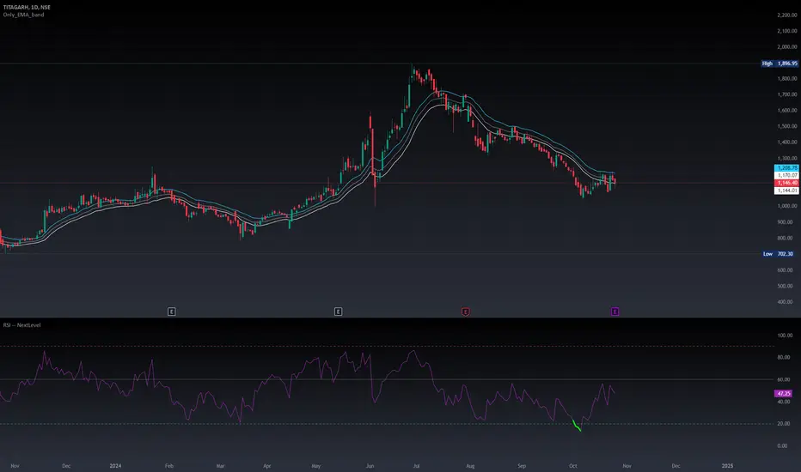
Task: Click the Oct label on time axis
Action: tap(573, 466)
